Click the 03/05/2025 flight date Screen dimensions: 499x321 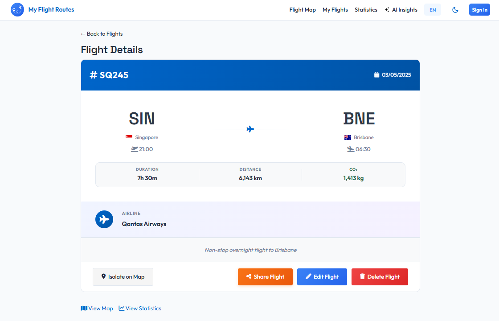point(396,75)
